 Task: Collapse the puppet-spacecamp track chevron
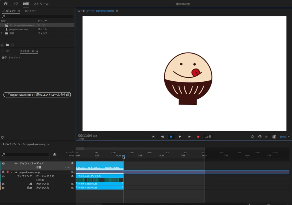(x=11, y=172)
